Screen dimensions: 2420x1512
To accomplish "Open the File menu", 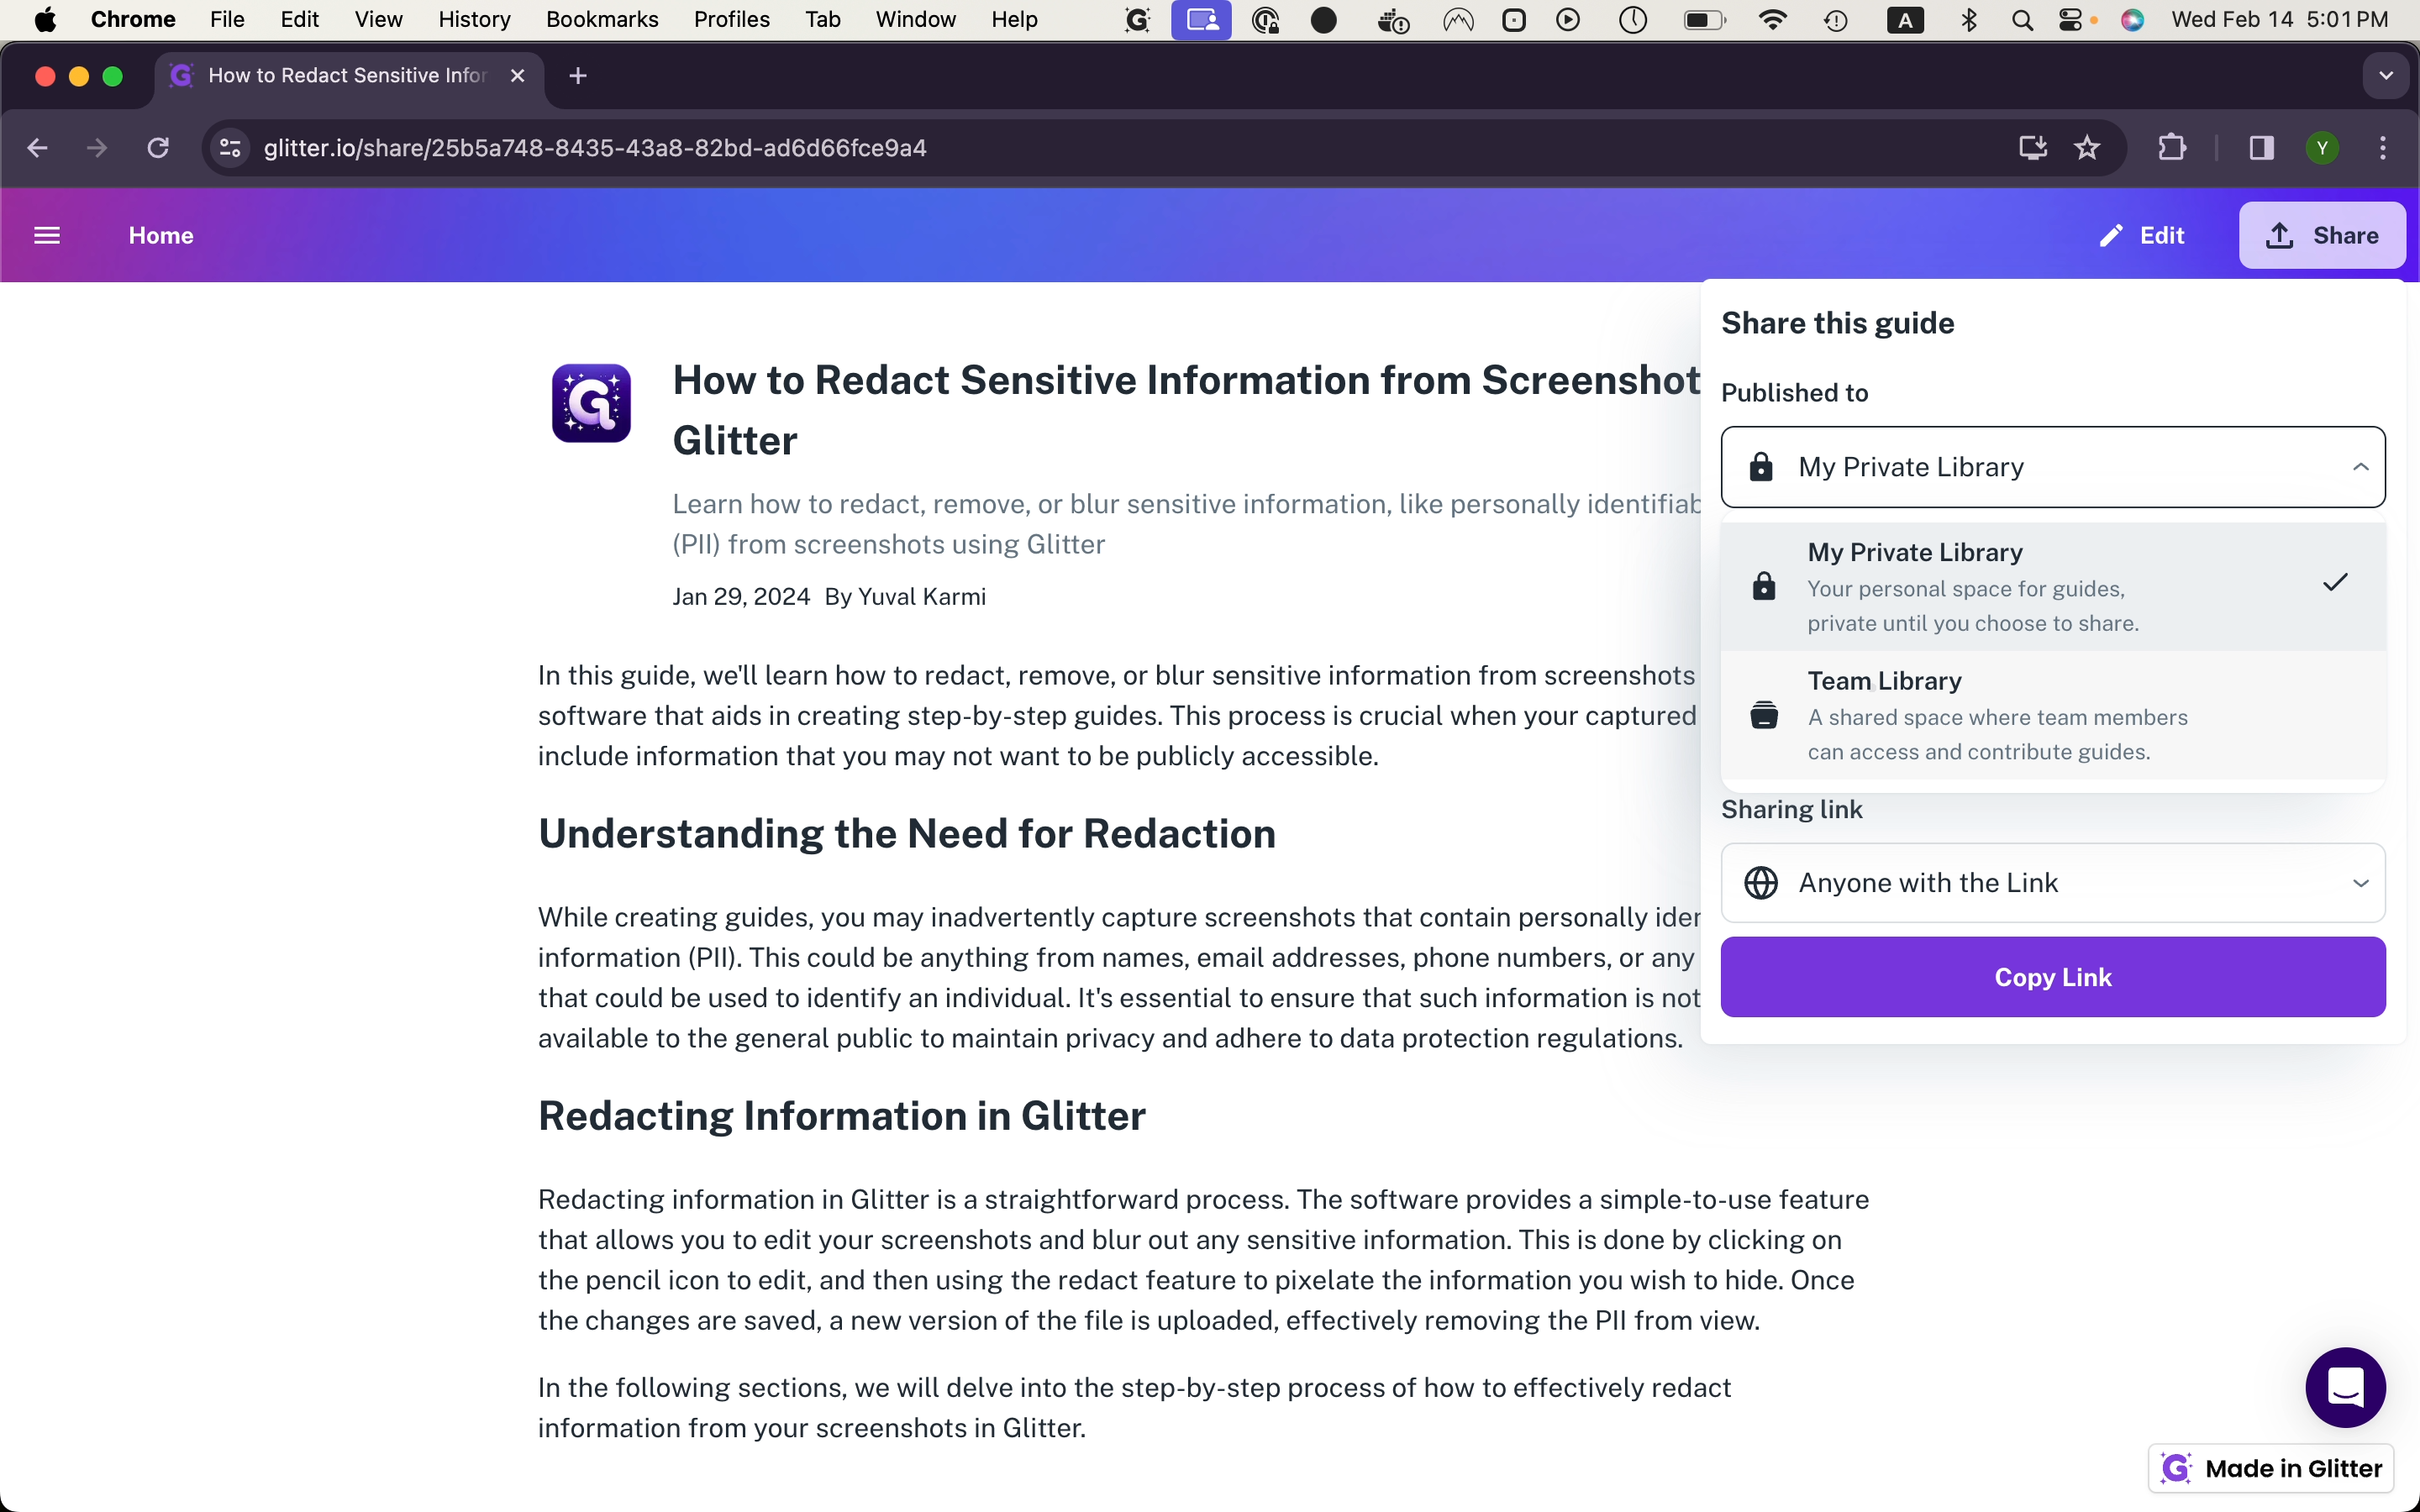I will pos(227,19).
